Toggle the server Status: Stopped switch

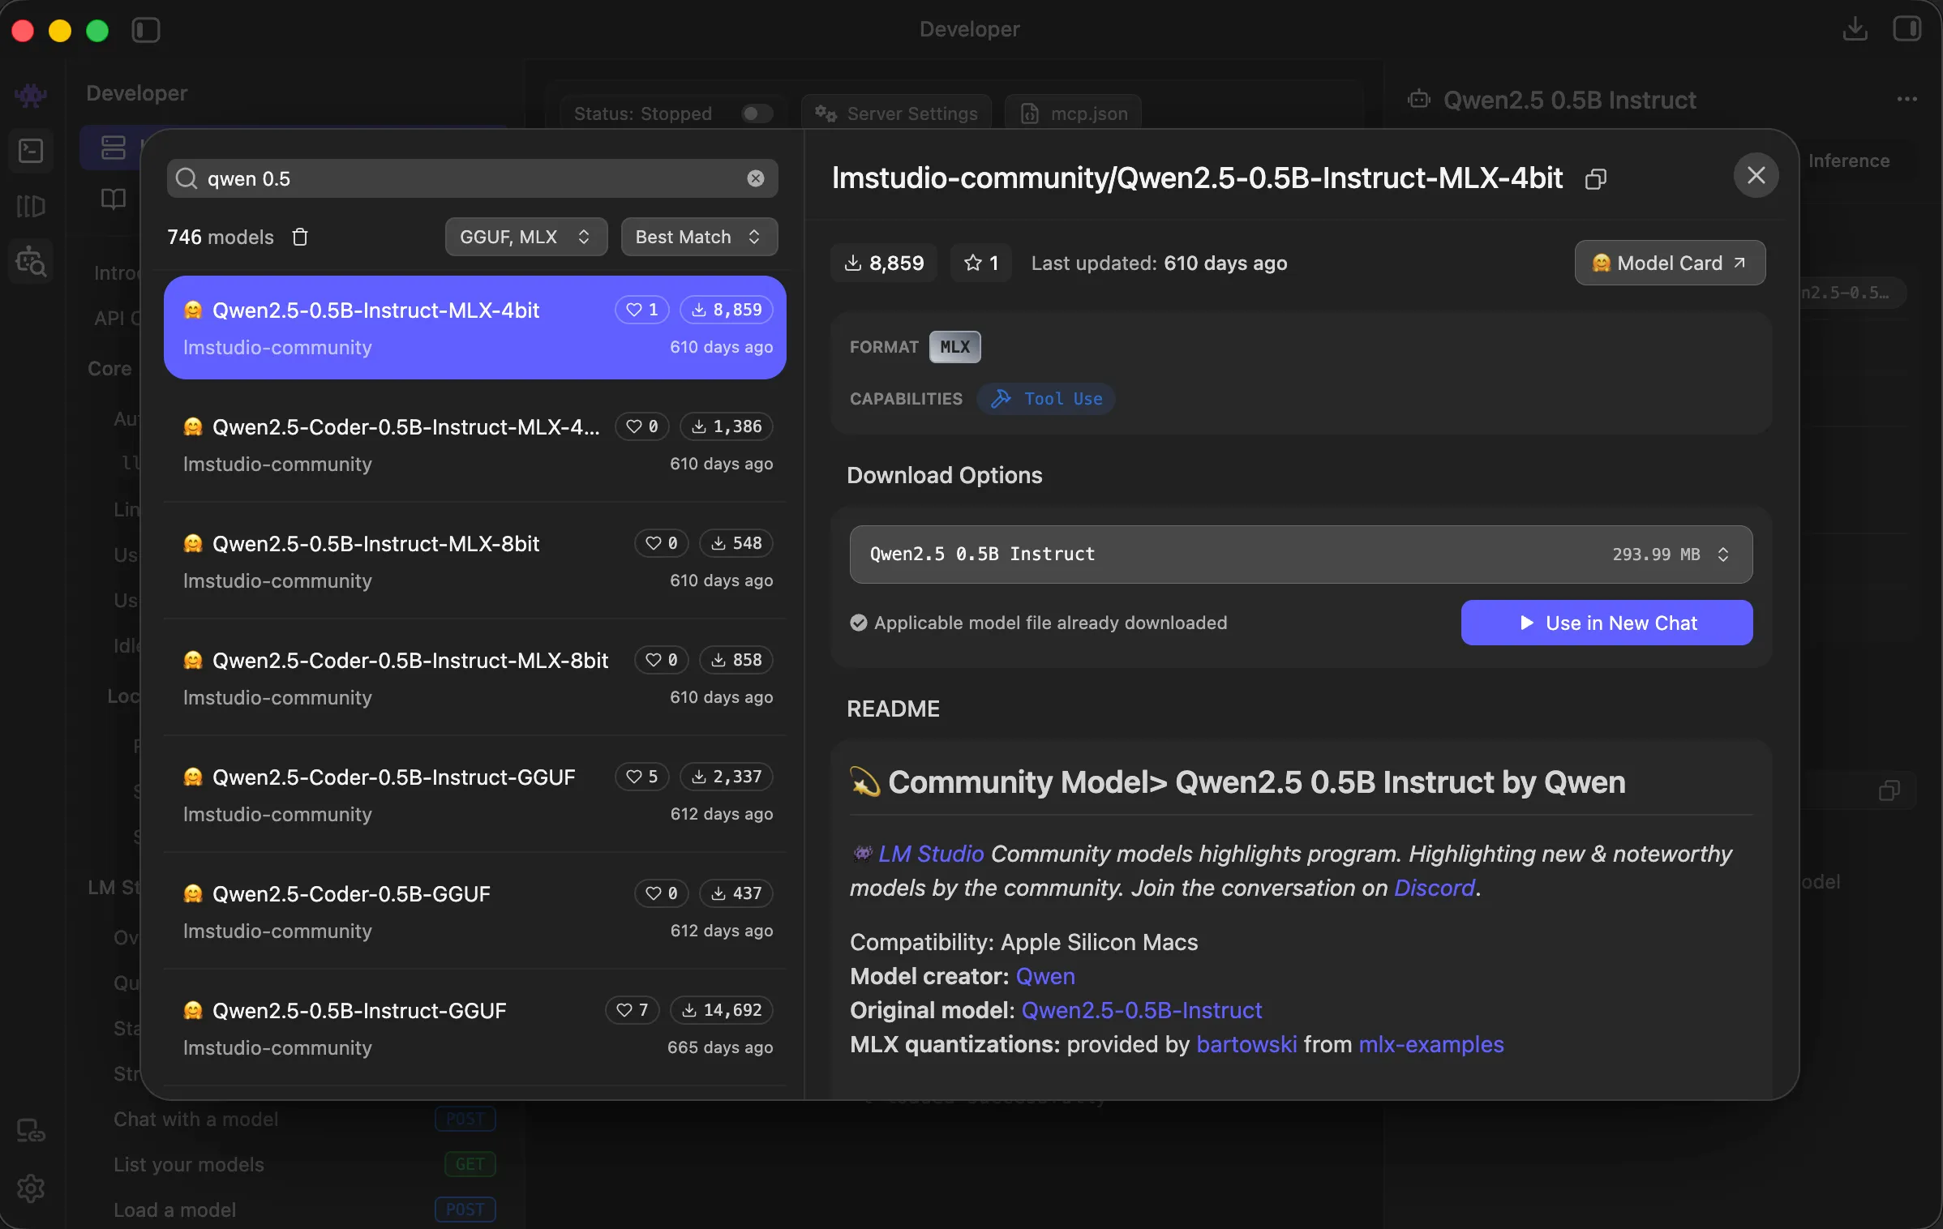point(757,113)
